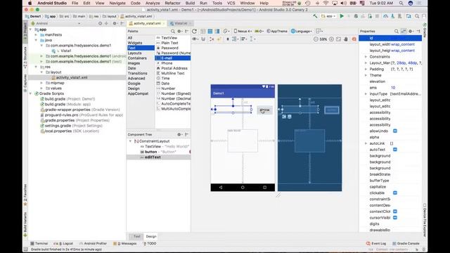Image resolution: width=450 pixels, height=253 pixels.
Task: Open the Refactor menu
Action: [172, 3]
